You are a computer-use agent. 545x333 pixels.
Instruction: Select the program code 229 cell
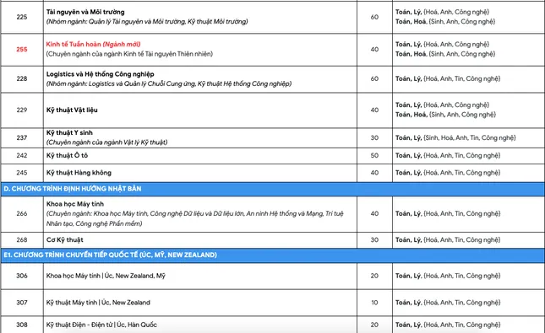[x=22, y=110]
